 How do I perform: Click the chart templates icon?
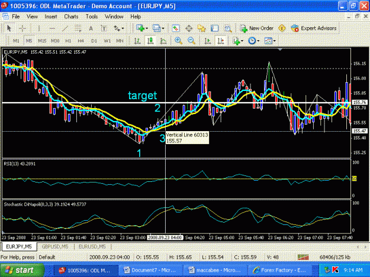click(x=268, y=41)
